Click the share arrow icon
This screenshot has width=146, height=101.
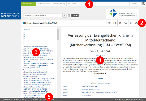(114, 23)
